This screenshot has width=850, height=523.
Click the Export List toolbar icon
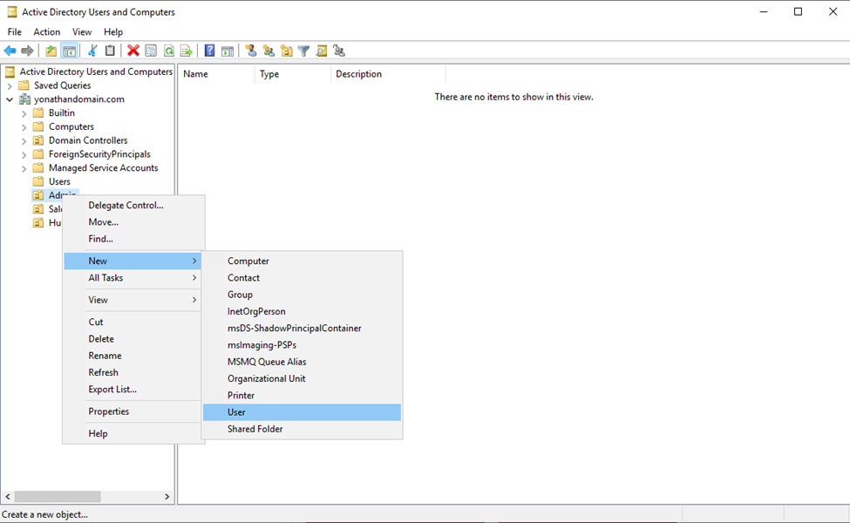point(186,51)
